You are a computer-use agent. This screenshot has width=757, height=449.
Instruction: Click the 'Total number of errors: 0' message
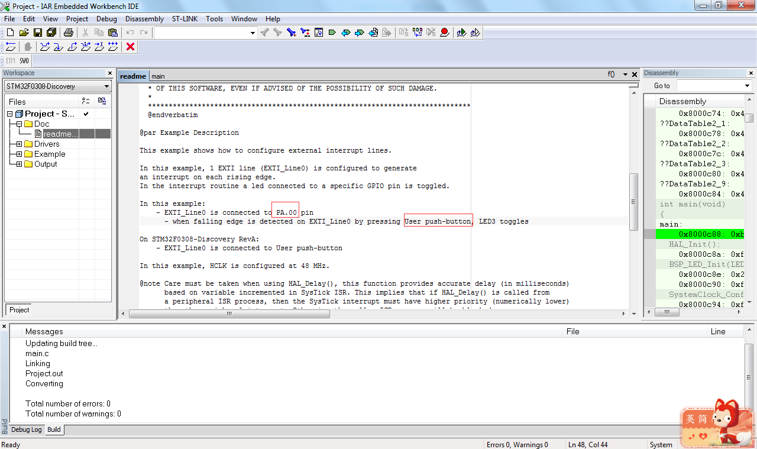[68, 403]
